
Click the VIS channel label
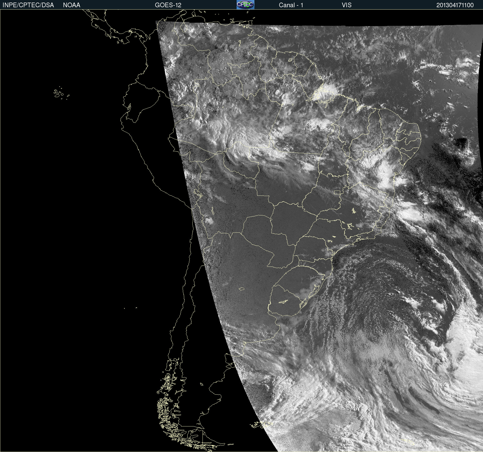click(347, 5)
